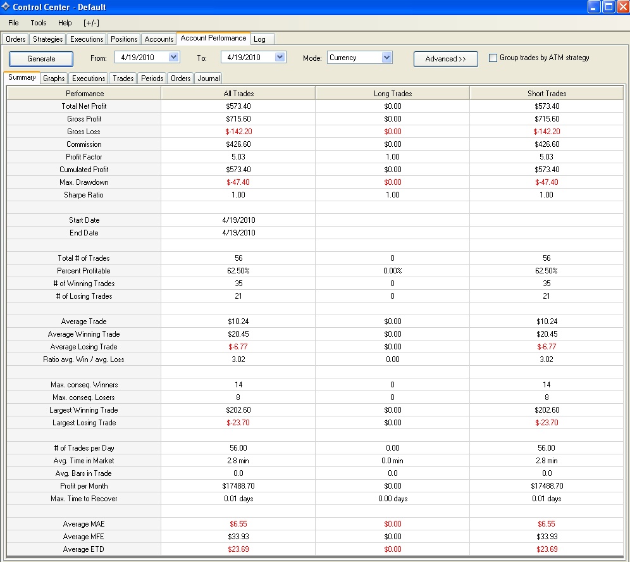
Task: Switch to the Trades sub-tab
Action: 123,78
